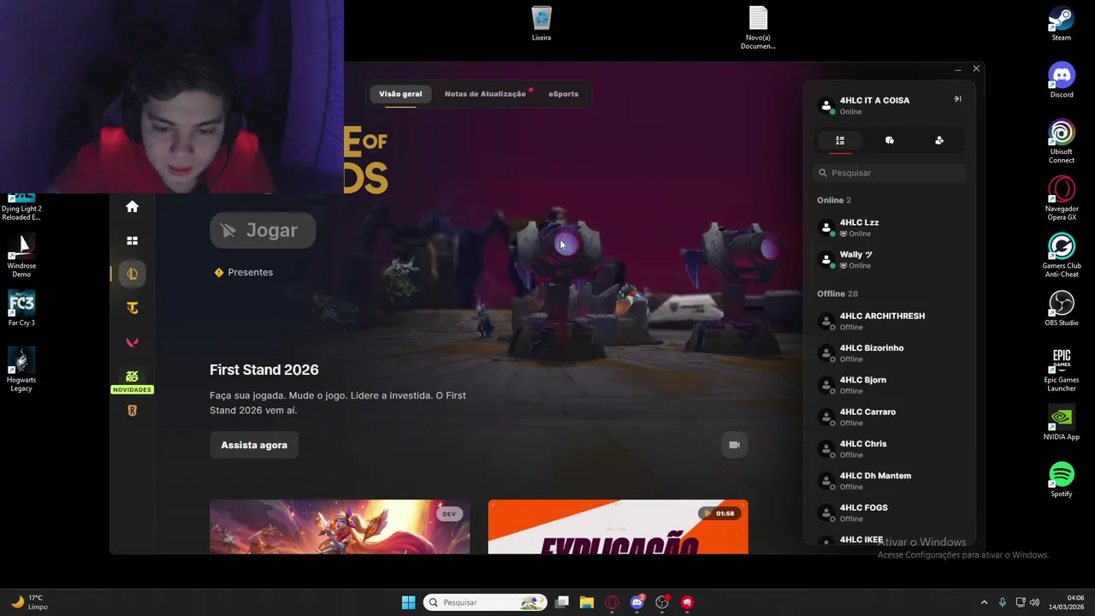Screen dimensions: 1095x616
Task: Open the Riot Client home icon
Action: click(x=132, y=206)
